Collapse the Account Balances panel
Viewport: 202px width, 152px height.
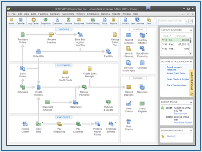pos(191,30)
